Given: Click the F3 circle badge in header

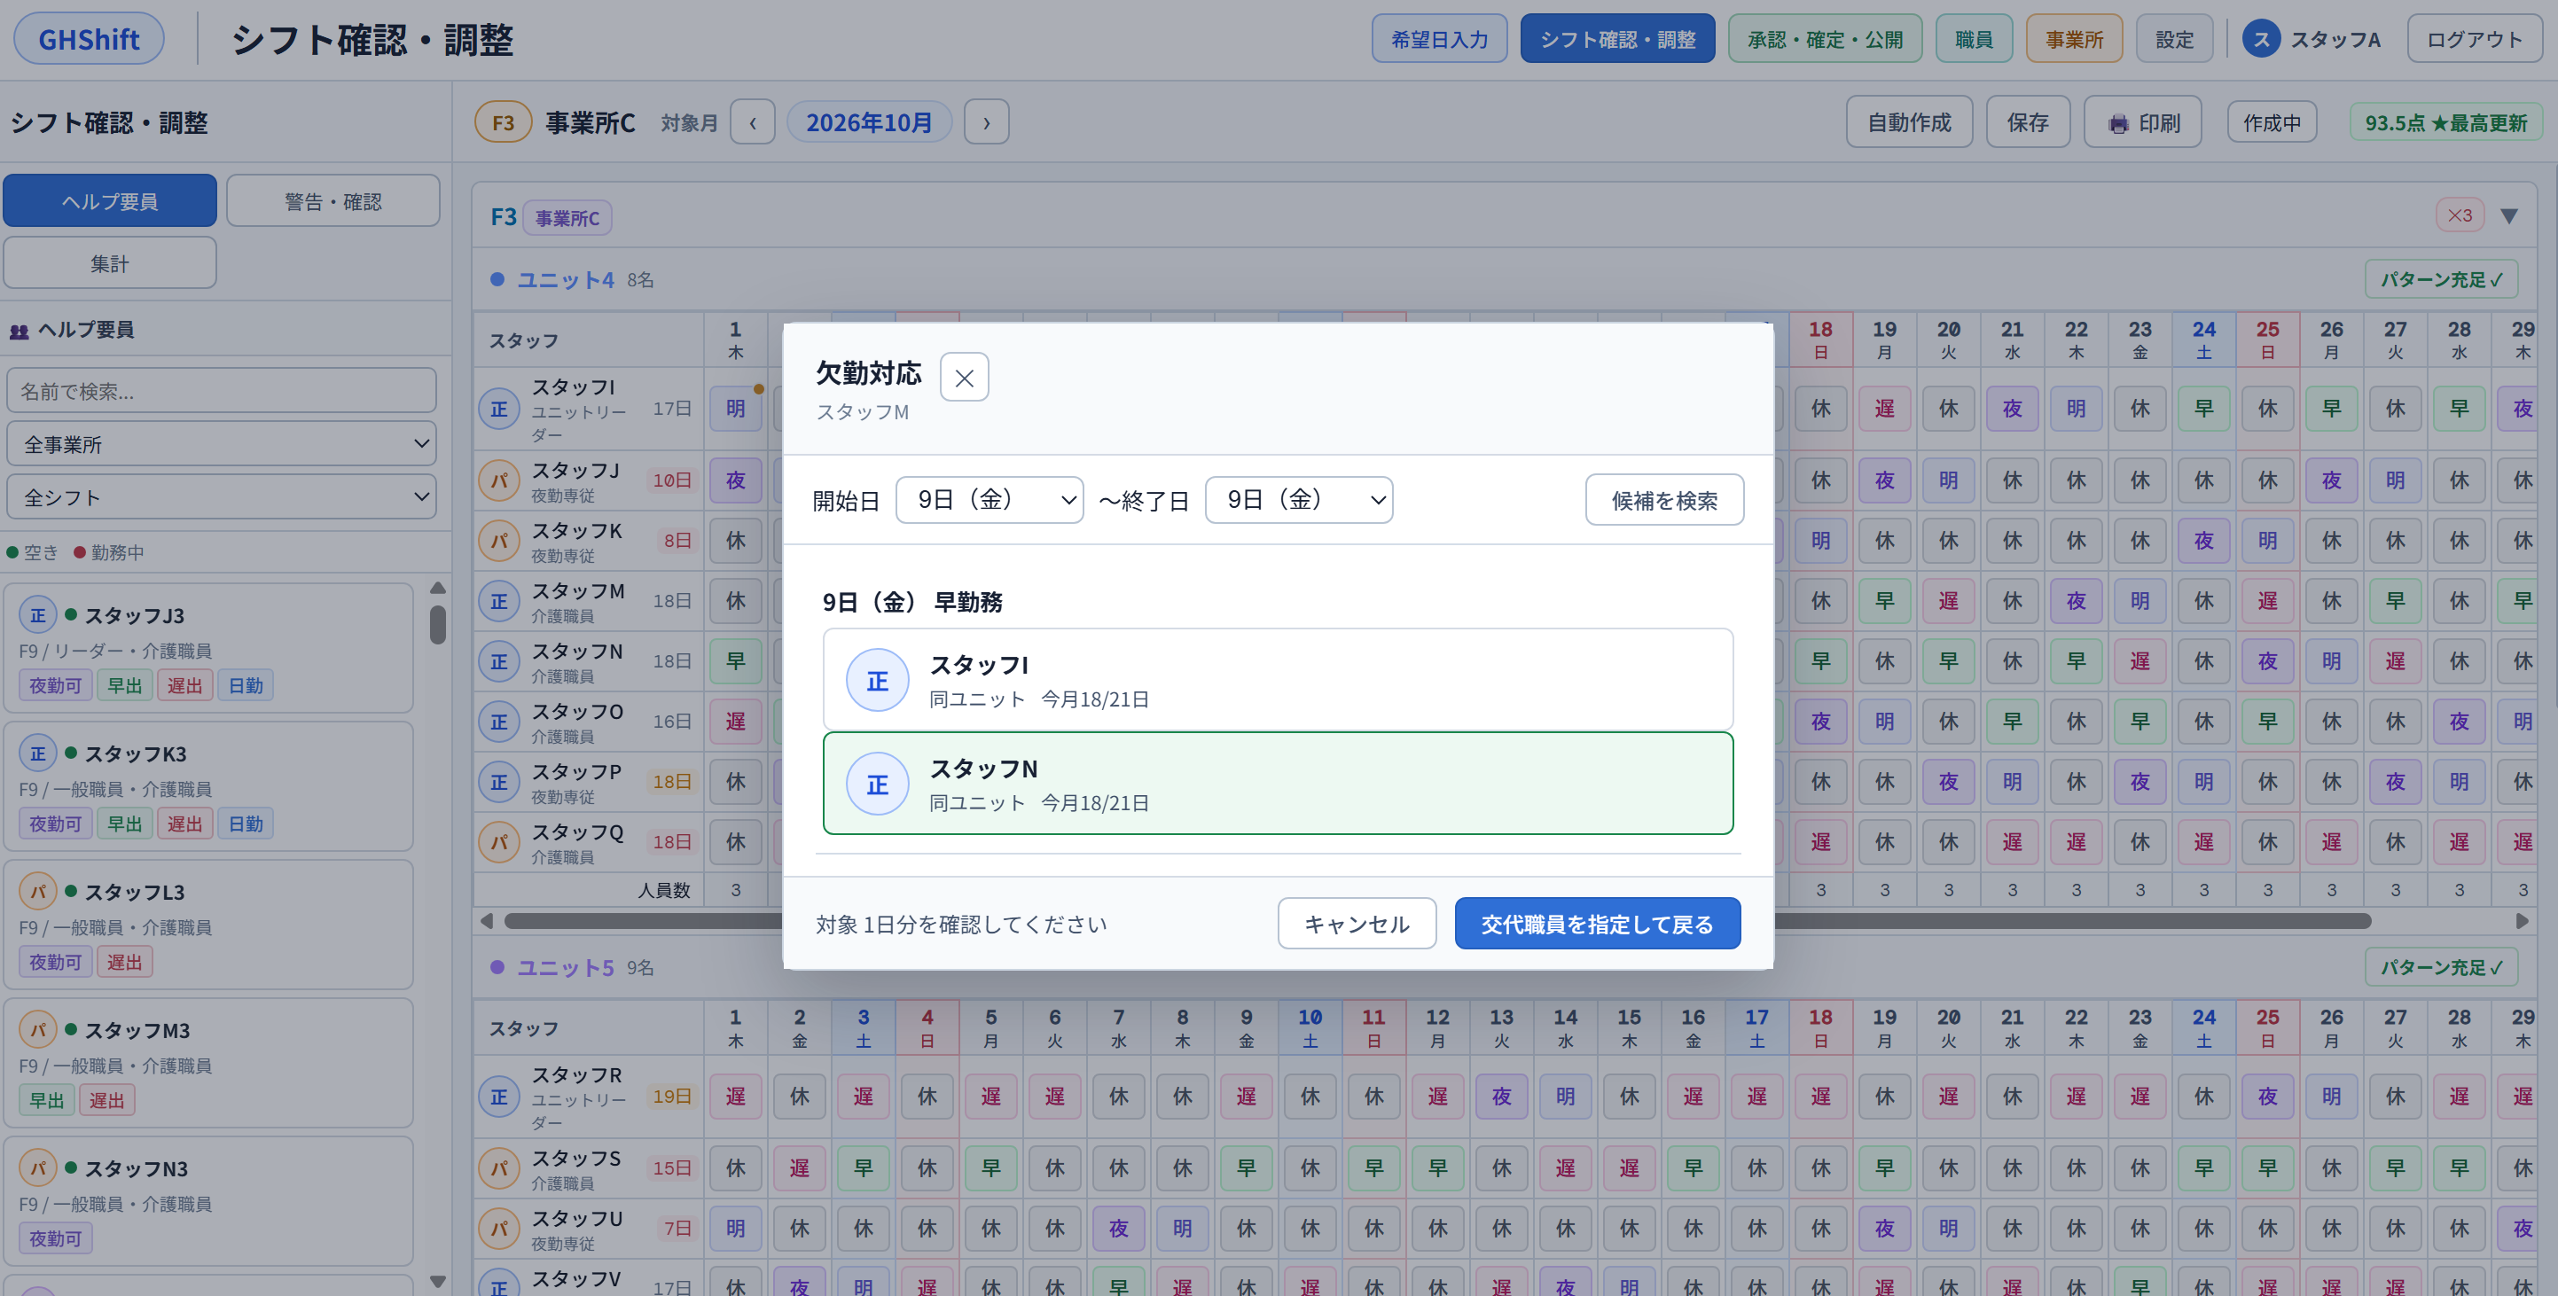Looking at the screenshot, I should click(503, 122).
